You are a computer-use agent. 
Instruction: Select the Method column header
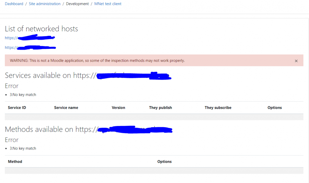[x=15, y=162]
